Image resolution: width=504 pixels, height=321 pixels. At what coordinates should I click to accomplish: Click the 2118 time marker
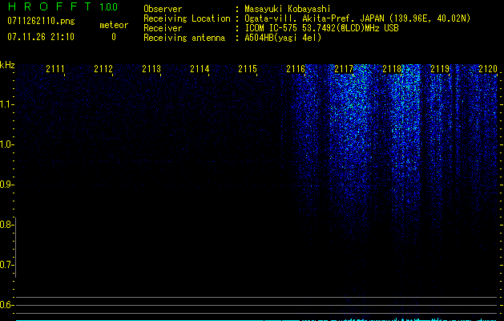coord(392,68)
